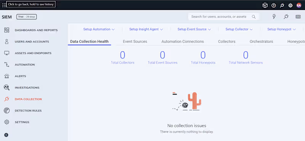Open settings gear in top dark bar
Viewport: 305px width, 141px height.
click(x=291, y=5)
